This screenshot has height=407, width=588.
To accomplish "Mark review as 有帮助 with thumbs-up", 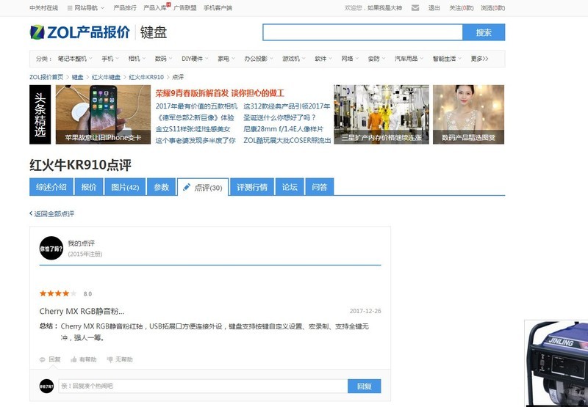I will [x=74, y=359].
